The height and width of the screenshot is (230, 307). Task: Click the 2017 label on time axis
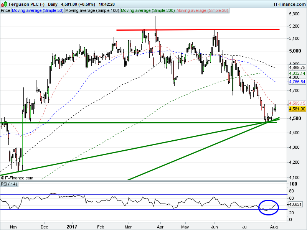tap(72, 227)
